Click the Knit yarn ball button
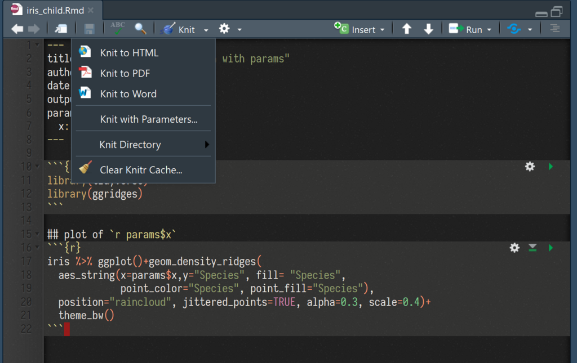577x363 pixels. click(x=177, y=29)
